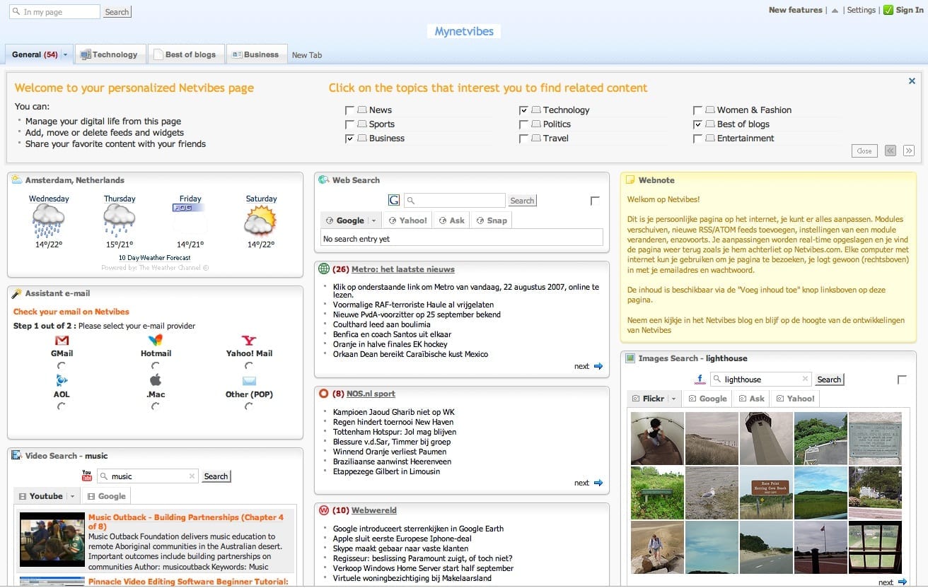Click the Webwereld feed icon
Viewport: 928px width, 588px height.
coord(324,510)
